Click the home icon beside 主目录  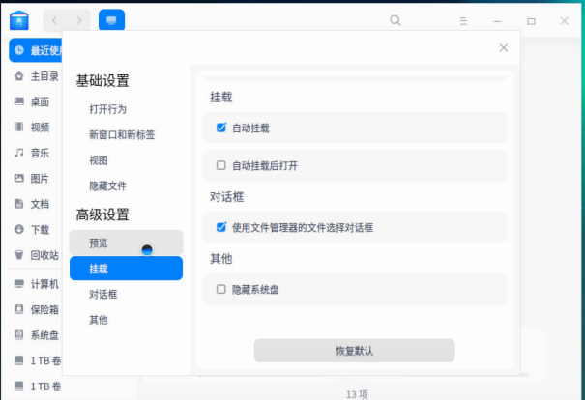point(19,76)
